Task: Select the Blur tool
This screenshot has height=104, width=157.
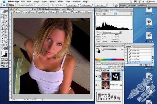Action: pyautogui.click(x=3, y=35)
